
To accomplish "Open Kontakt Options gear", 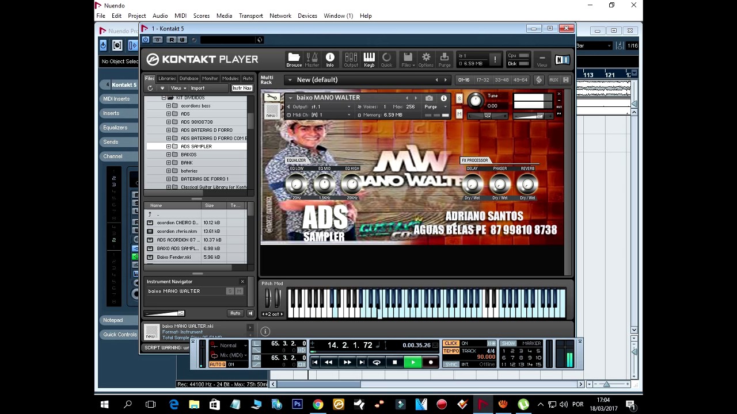I will (426, 59).
